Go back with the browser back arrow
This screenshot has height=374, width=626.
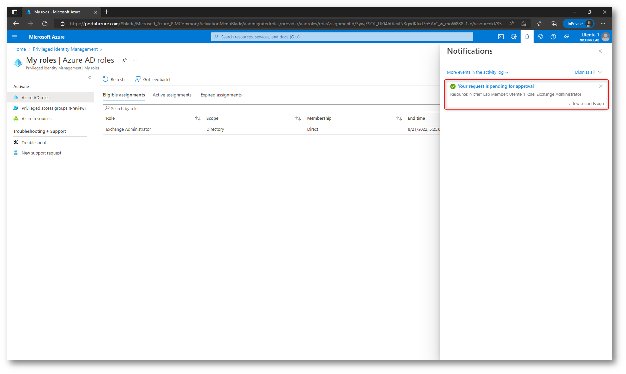click(16, 24)
